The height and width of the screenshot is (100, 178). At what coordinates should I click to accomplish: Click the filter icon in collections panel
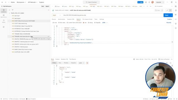13,10
